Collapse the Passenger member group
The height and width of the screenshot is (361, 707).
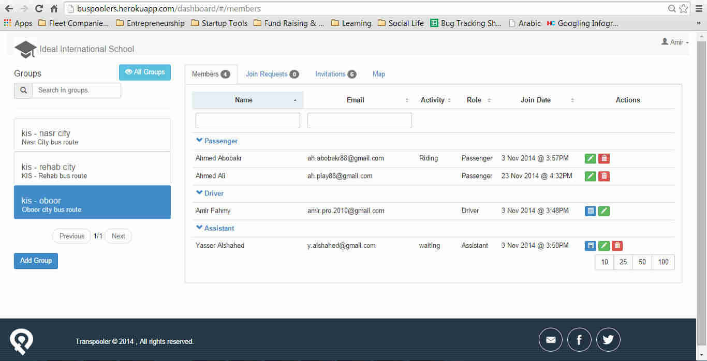click(x=199, y=141)
